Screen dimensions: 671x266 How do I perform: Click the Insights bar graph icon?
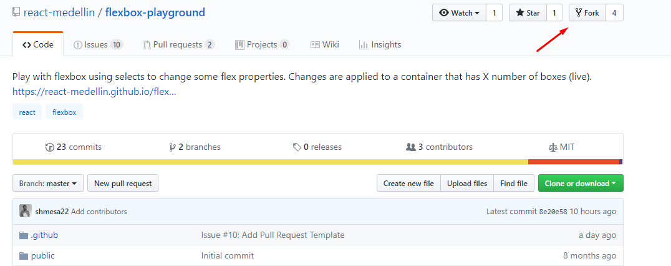[x=364, y=44]
